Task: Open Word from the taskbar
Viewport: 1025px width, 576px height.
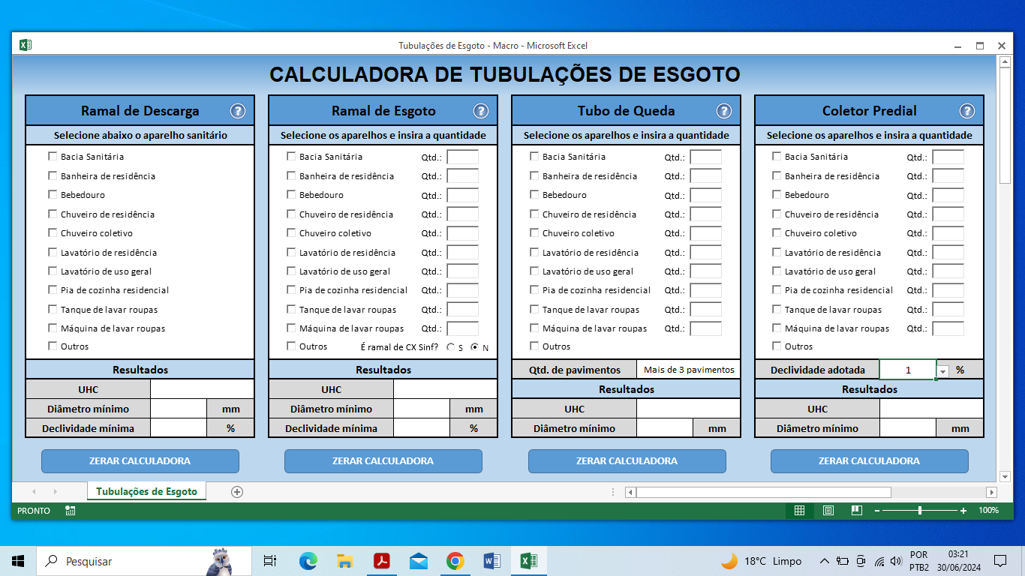Action: click(491, 561)
